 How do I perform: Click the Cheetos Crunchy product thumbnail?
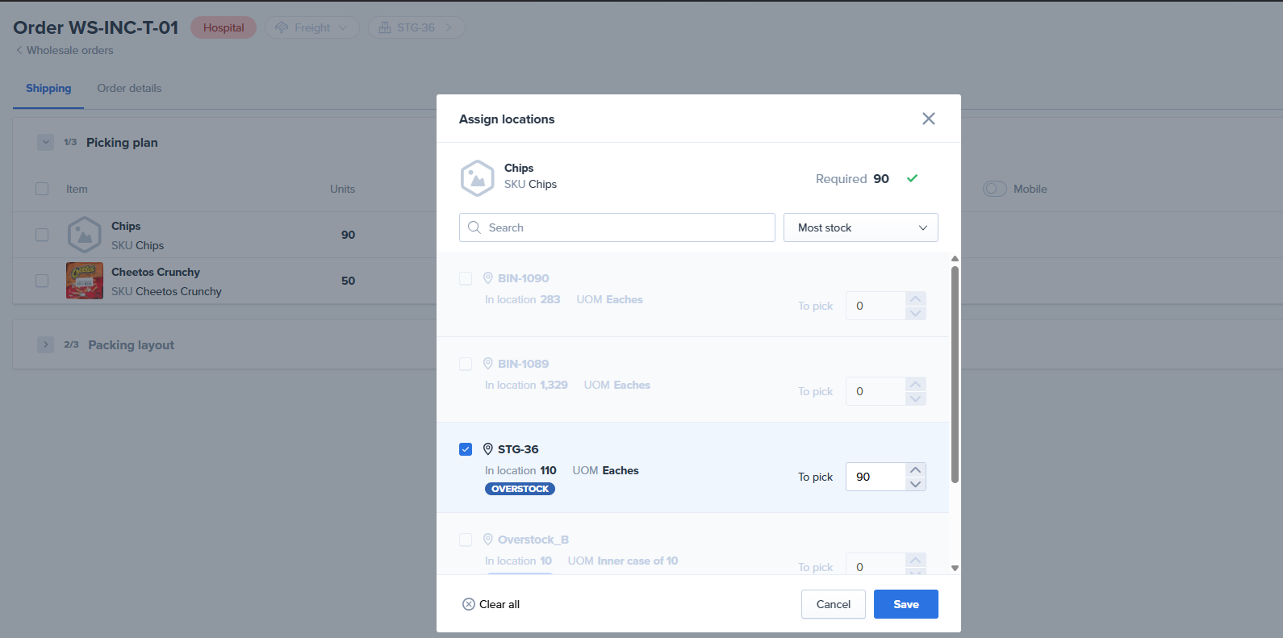(85, 281)
